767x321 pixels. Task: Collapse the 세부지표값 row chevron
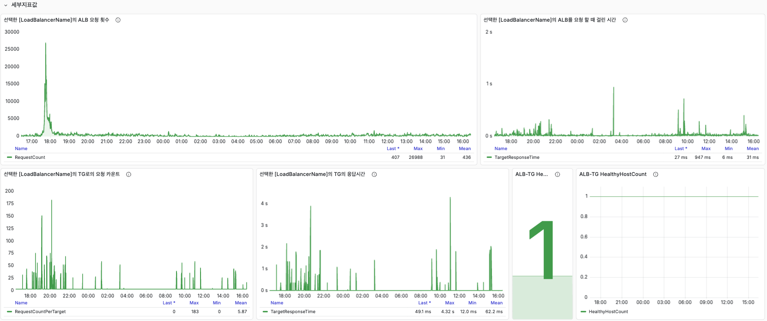click(x=6, y=5)
